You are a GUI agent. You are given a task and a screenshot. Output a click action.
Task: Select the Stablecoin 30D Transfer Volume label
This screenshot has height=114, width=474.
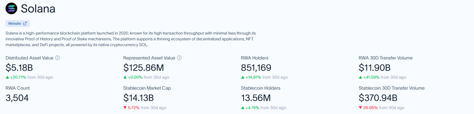tap(392, 88)
